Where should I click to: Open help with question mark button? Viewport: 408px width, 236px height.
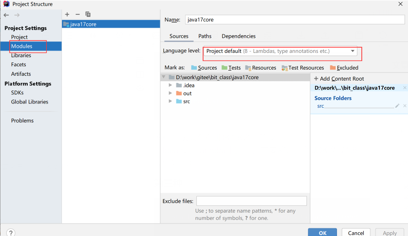point(10,233)
